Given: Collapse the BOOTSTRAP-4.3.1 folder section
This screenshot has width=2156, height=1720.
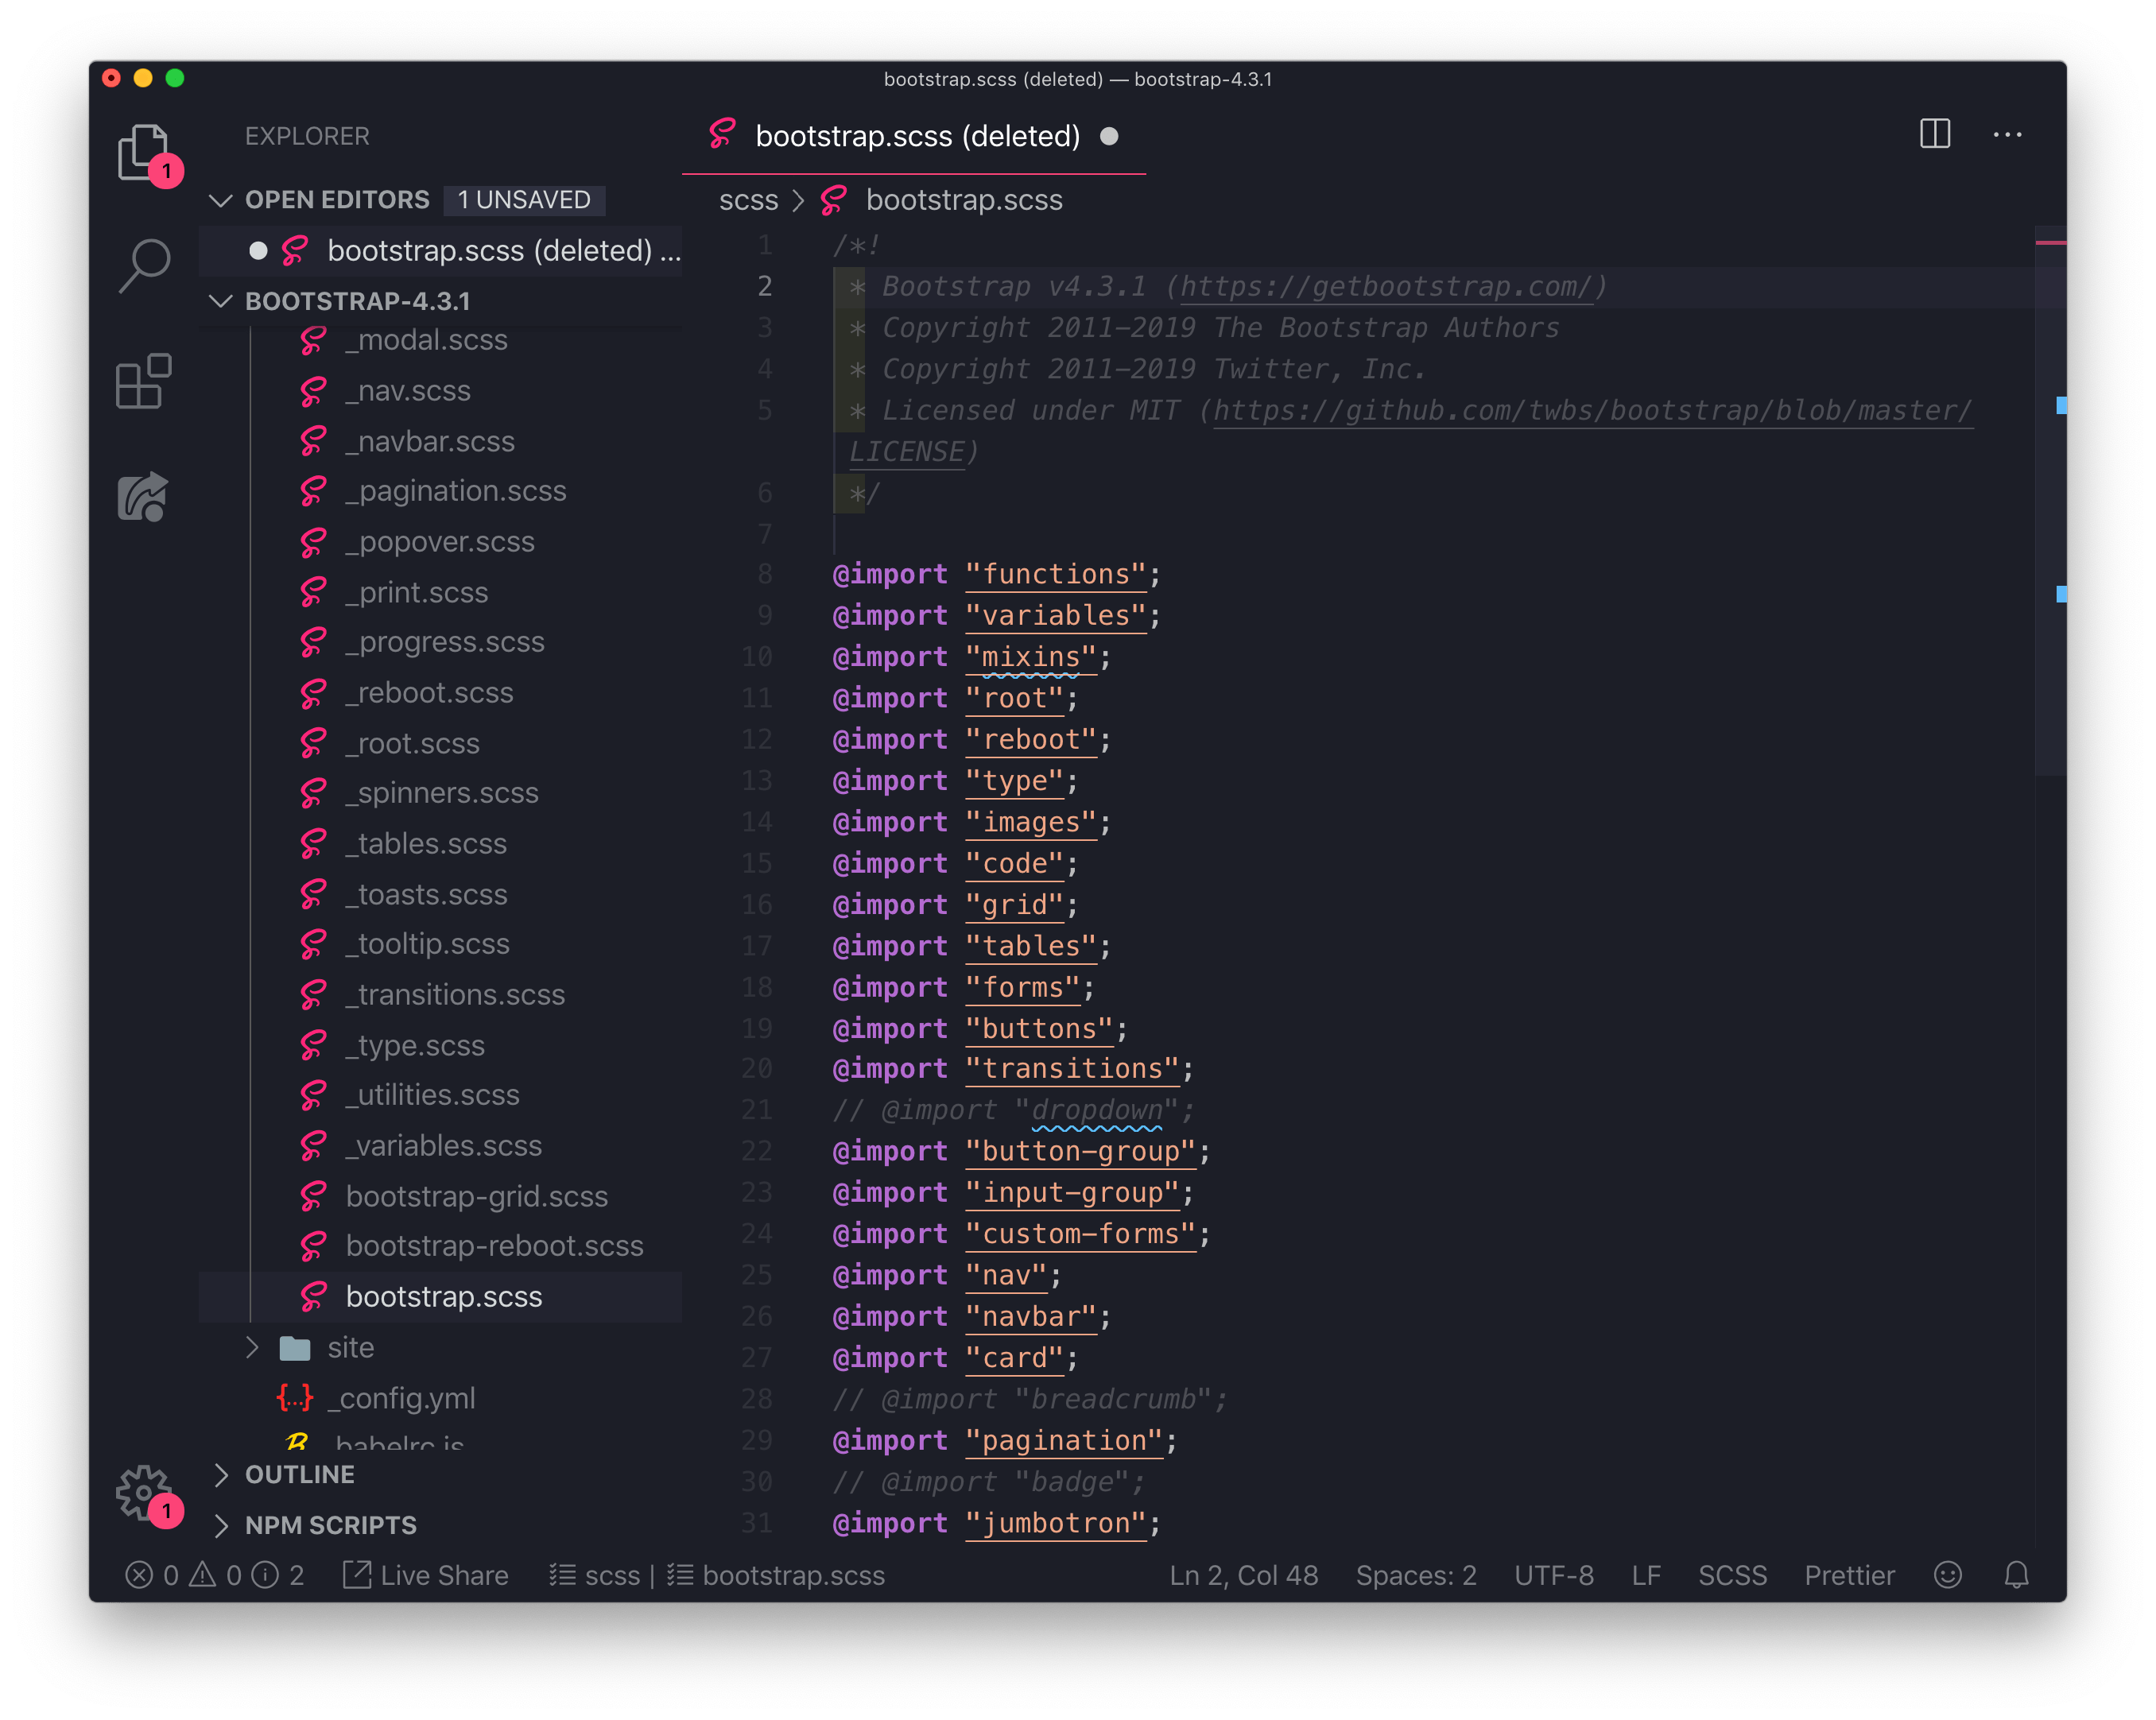Looking at the screenshot, I should [x=220, y=300].
